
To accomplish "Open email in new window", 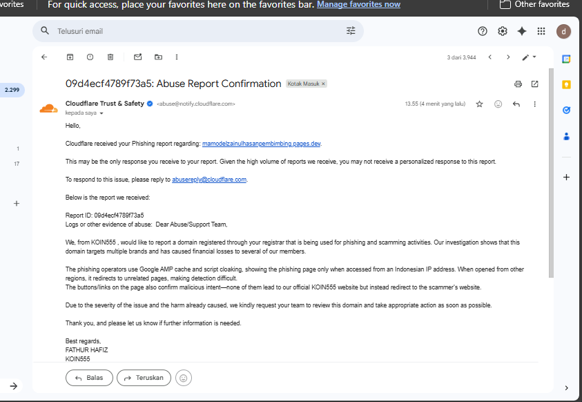I will coord(534,84).
